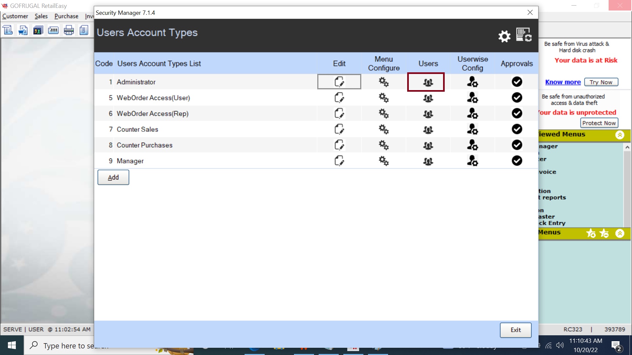This screenshot has width=632, height=355.
Task: Open Users for WebOrder Access(Rep)
Action: point(428,114)
